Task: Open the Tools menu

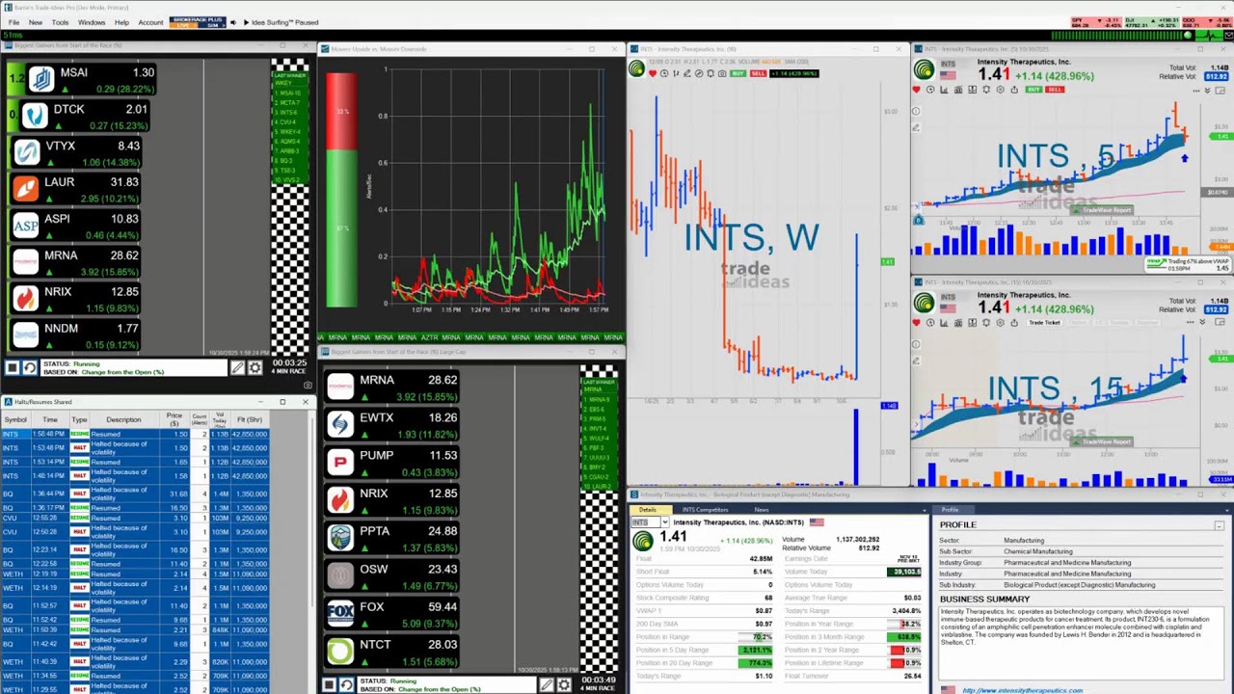Action: click(x=60, y=22)
